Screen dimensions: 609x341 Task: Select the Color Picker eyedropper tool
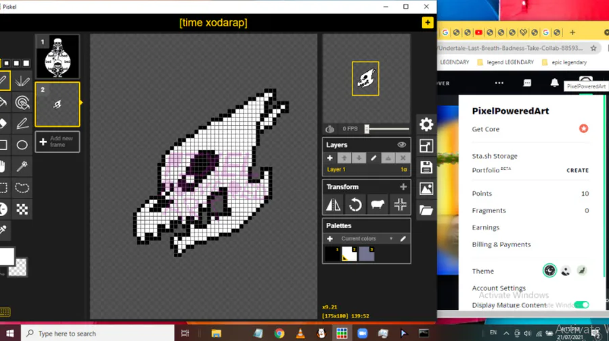(3, 230)
